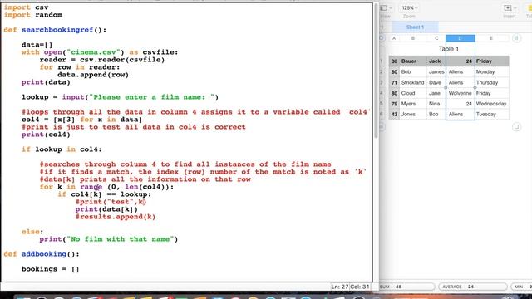The width and height of the screenshot is (532, 299).
Task: Click the 24 cell in the Myers row
Action: (x=460, y=104)
